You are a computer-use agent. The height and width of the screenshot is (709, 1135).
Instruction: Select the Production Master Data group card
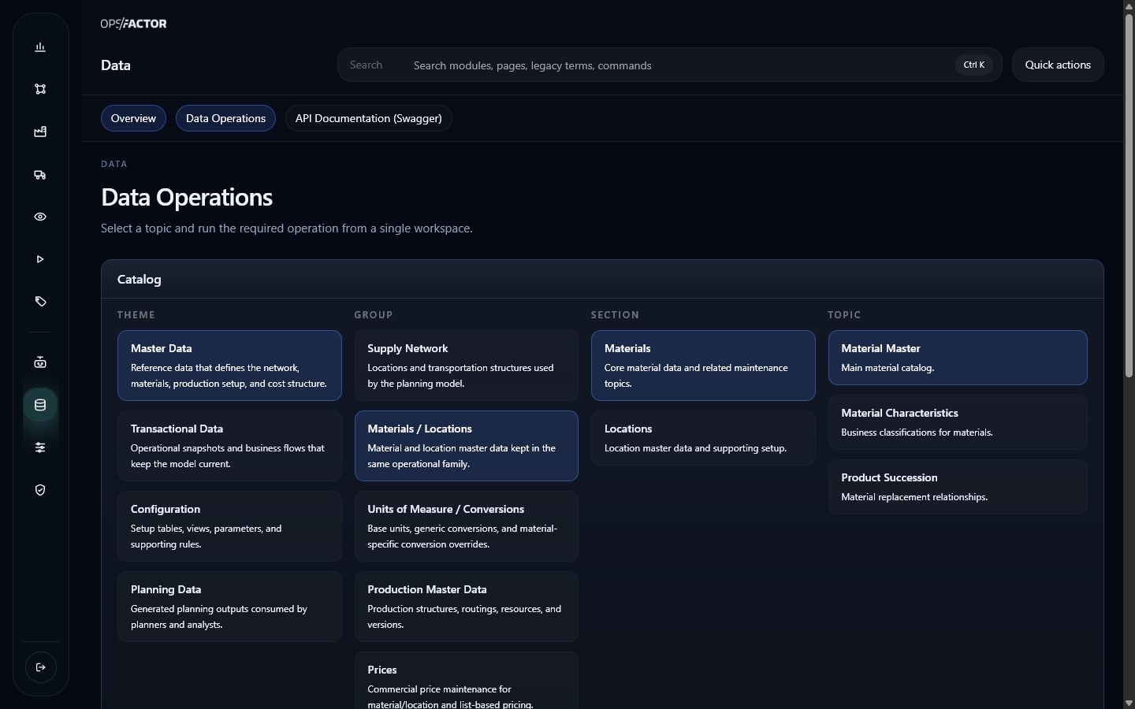(467, 607)
